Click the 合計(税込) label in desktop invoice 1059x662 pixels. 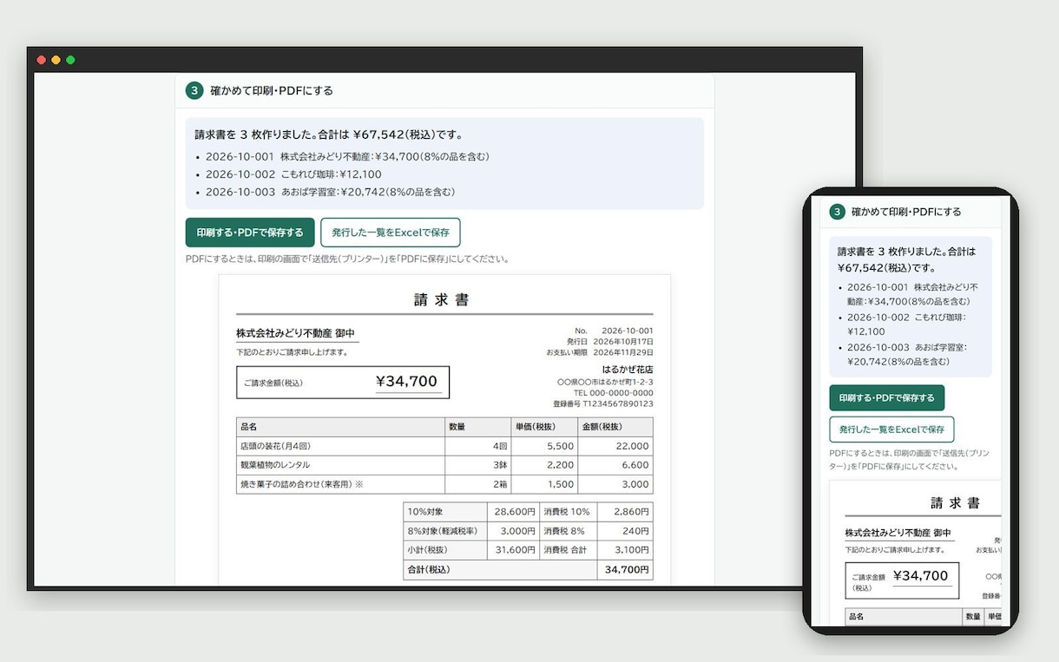pos(500,570)
